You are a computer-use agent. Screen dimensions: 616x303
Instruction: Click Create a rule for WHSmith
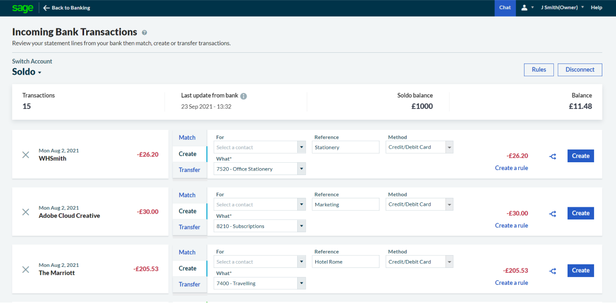[x=511, y=168]
